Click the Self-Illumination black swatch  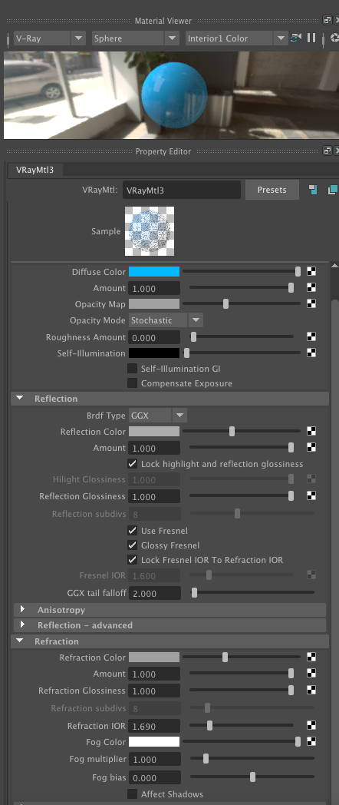click(154, 353)
